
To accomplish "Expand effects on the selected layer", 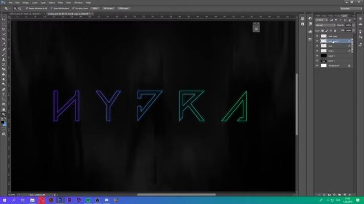I will [352, 41].
